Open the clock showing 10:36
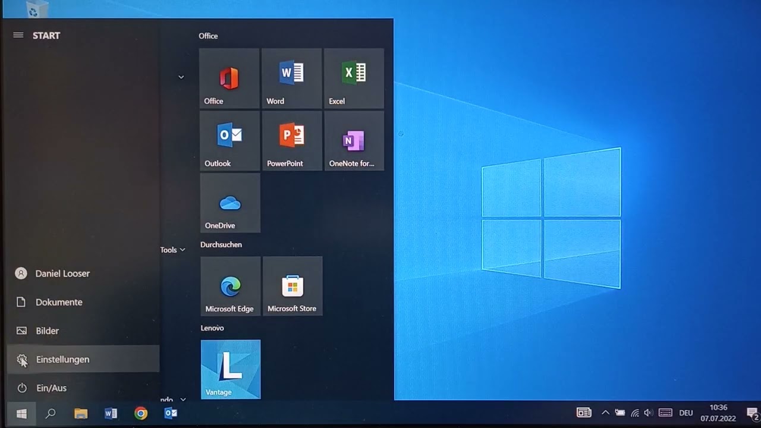The image size is (761, 428). coord(718,413)
